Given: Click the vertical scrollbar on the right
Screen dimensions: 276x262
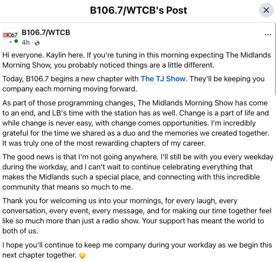Looking at the screenshot, I should pos(275,59).
